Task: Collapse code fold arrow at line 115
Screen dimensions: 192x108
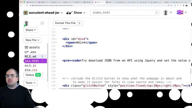Action: pos(57,39)
